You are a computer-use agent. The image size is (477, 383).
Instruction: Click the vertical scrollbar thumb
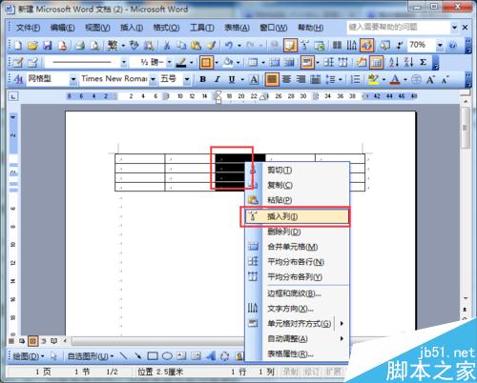point(466,128)
